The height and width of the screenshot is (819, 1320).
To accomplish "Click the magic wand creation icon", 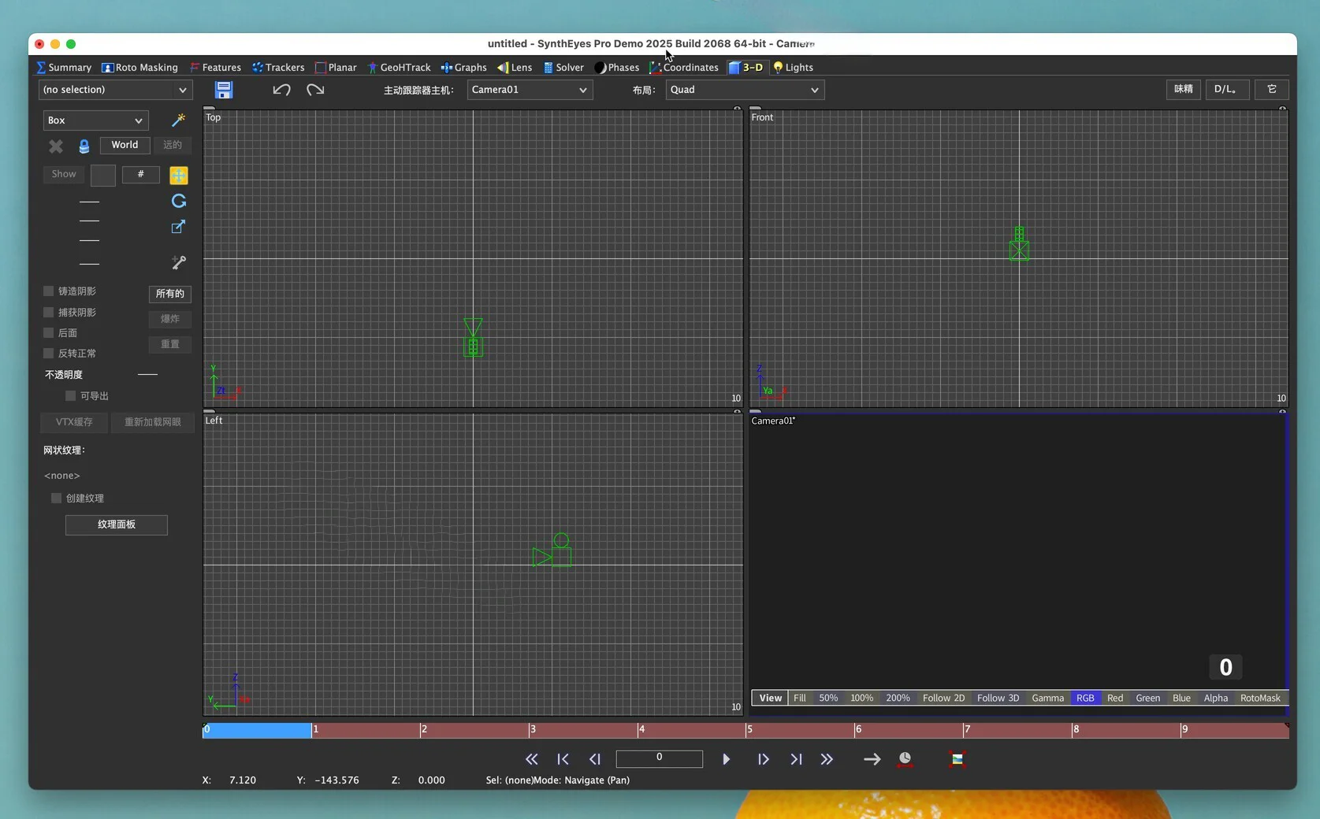I will point(179,120).
